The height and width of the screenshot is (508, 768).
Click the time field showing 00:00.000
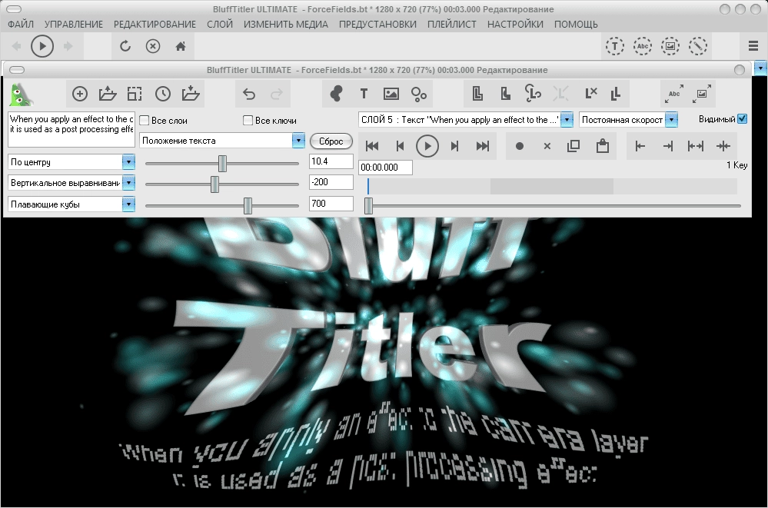tap(385, 168)
